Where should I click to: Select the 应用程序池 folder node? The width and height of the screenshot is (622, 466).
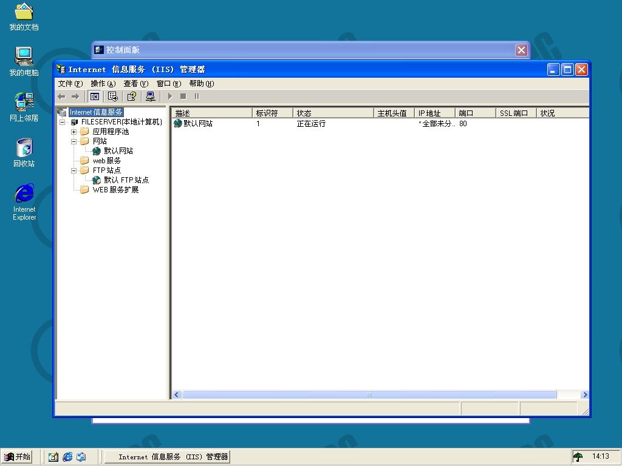pyautogui.click(x=111, y=132)
